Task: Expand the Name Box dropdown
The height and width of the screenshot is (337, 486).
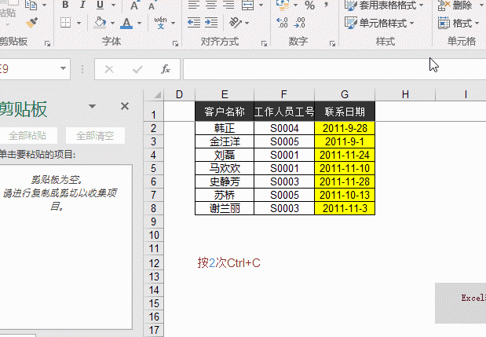Action: click(63, 68)
